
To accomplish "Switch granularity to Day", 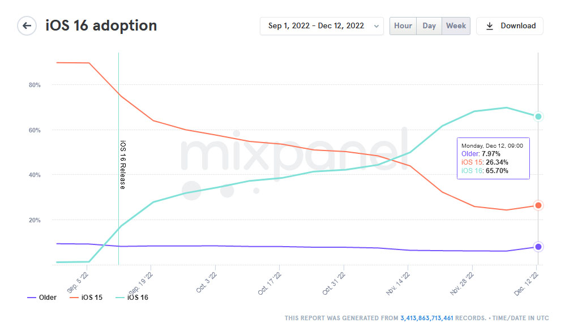I will point(429,26).
